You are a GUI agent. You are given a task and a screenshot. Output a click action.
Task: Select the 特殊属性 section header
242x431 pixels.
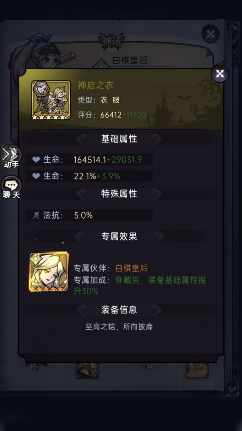coord(119,194)
